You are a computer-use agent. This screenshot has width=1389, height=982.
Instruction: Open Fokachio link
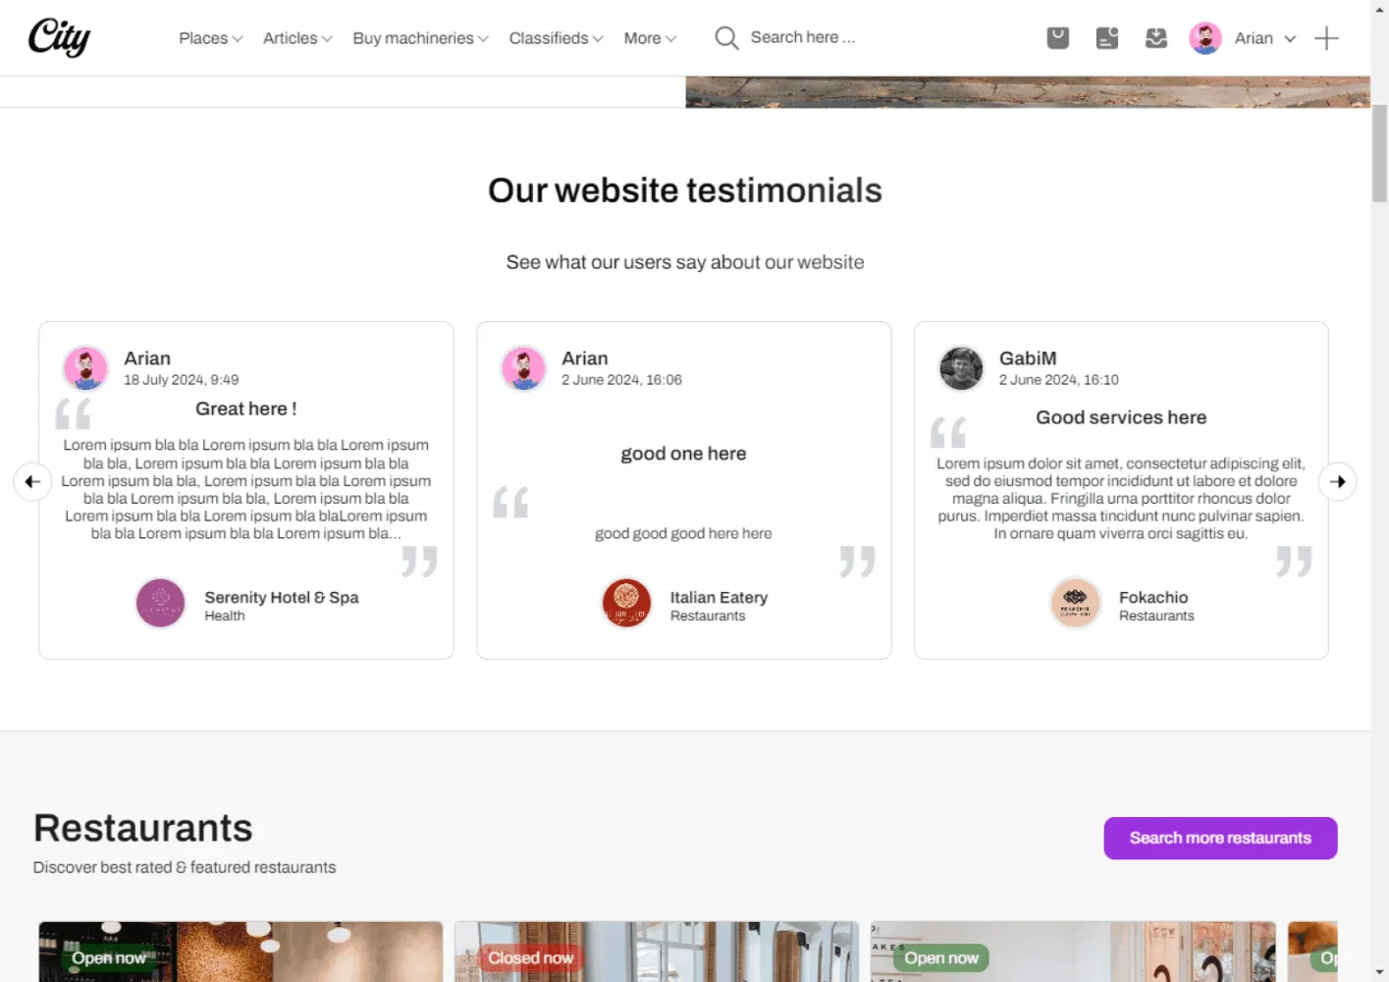point(1153,597)
